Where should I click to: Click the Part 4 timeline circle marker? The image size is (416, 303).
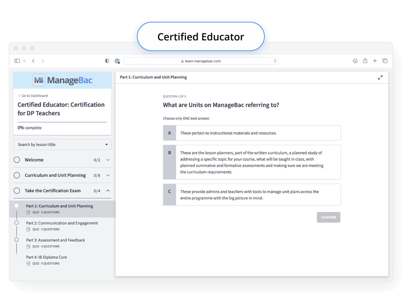(17, 257)
